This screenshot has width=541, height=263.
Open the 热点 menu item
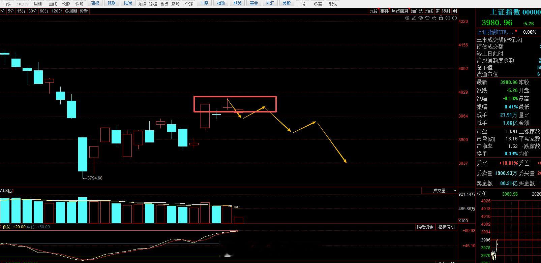click(164, 4)
